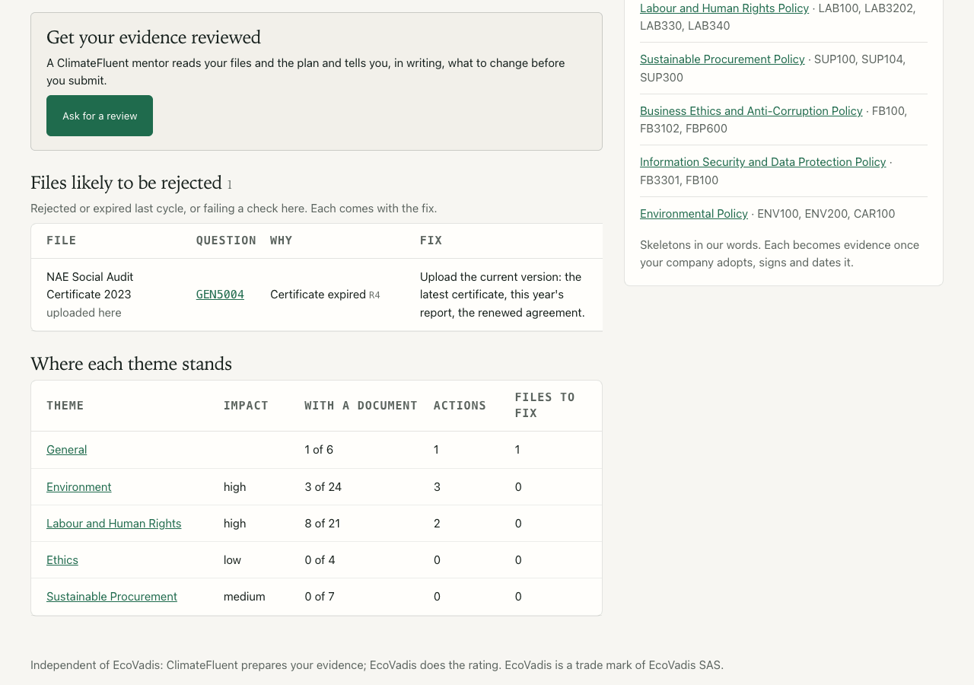The height and width of the screenshot is (685, 974).
Task: Open Business Ethics and Anti-Corruption Policy
Action: coord(751,110)
